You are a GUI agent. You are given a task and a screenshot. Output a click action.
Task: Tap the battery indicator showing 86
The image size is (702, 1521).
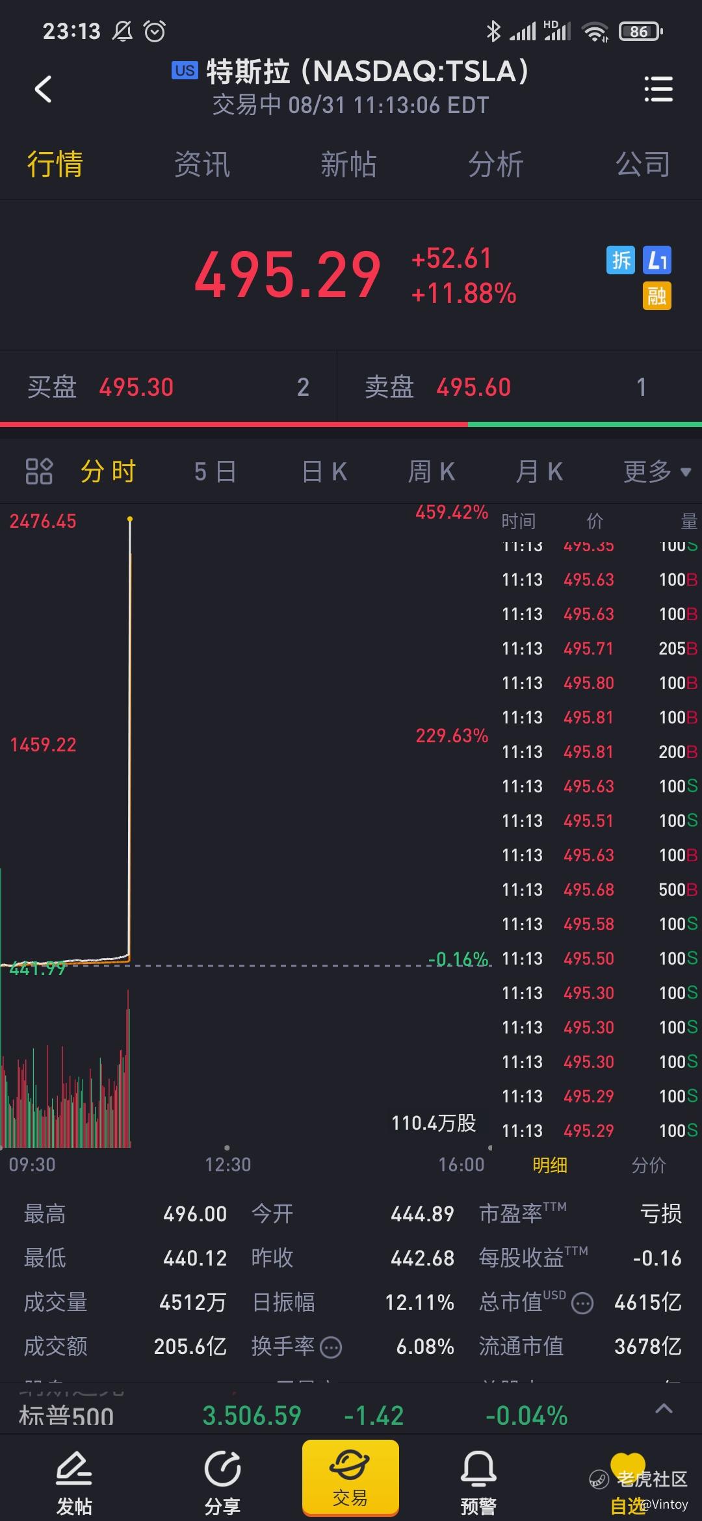point(640,31)
